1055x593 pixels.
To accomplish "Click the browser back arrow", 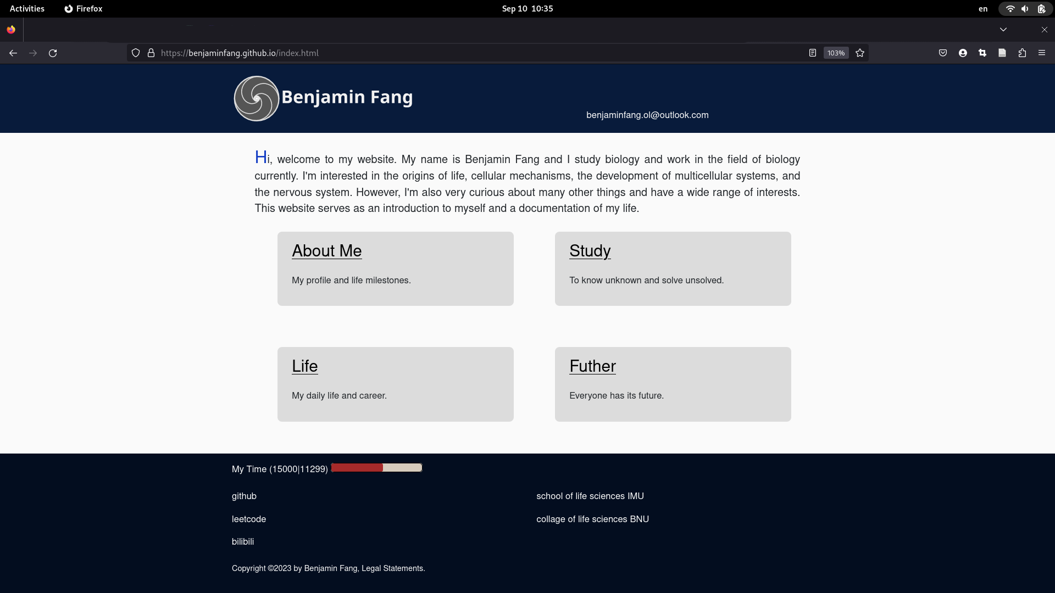I will [x=13, y=53].
